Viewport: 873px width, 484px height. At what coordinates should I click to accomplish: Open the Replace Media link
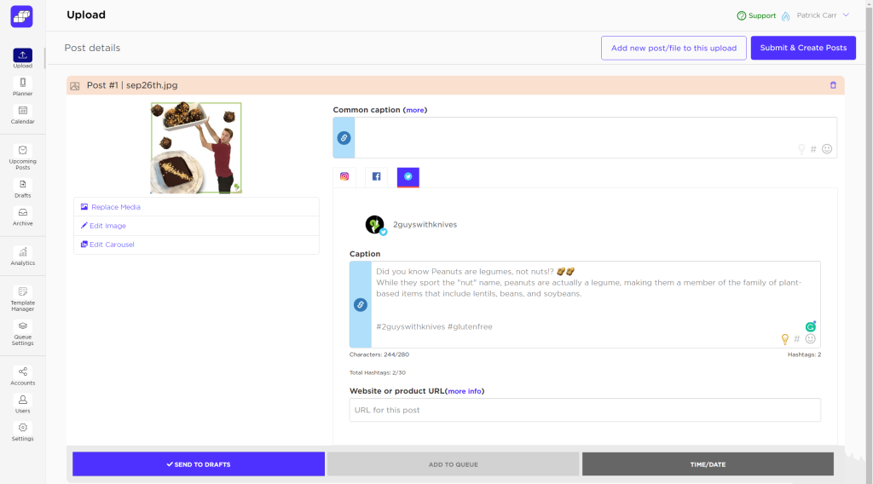tap(115, 207)
